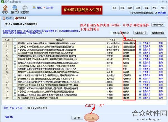Click the 批量设置类目 button
This screenshot has height=122, width=168.
coord(141,32)
